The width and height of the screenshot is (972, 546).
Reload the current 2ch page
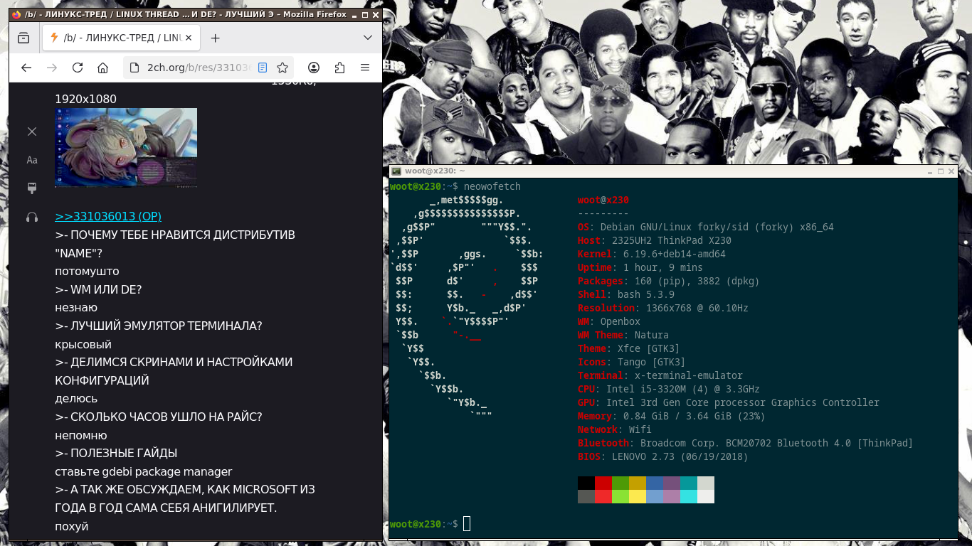point(78,68)
